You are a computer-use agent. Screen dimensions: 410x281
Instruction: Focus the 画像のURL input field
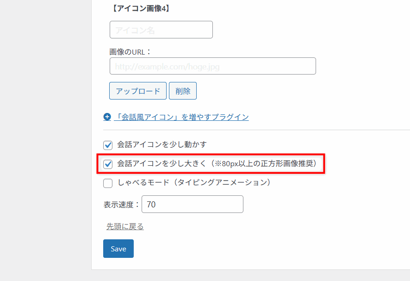212,66
